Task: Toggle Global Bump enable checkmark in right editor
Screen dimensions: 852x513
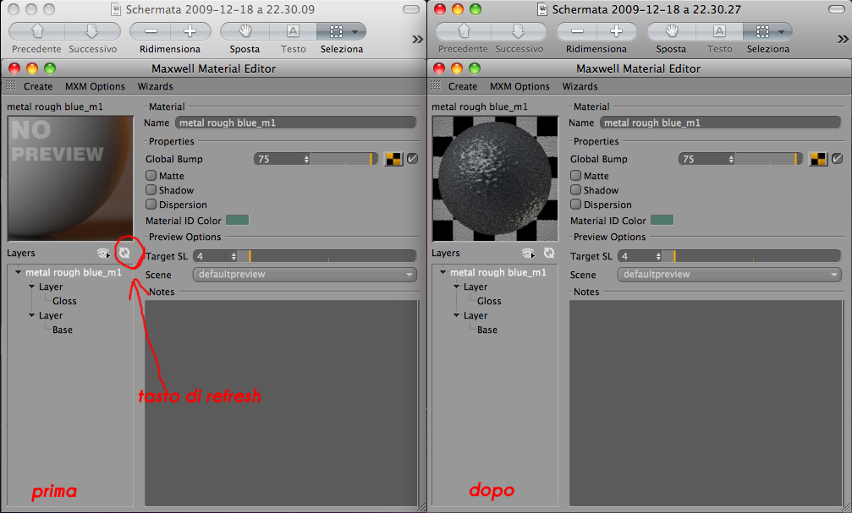Action: coord(838,159)
